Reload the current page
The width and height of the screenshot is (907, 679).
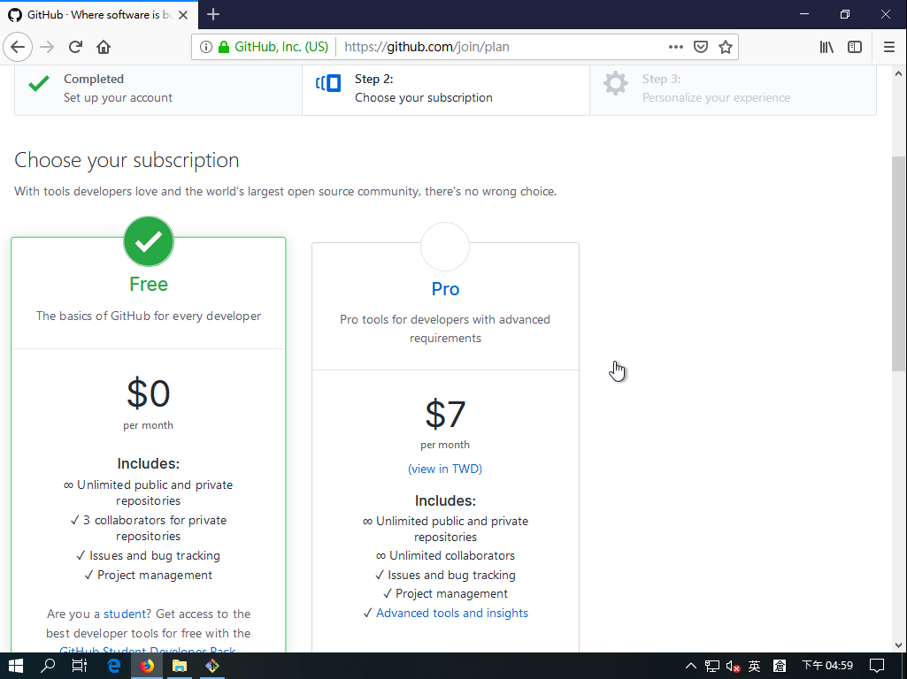click(x=76, y=47)
